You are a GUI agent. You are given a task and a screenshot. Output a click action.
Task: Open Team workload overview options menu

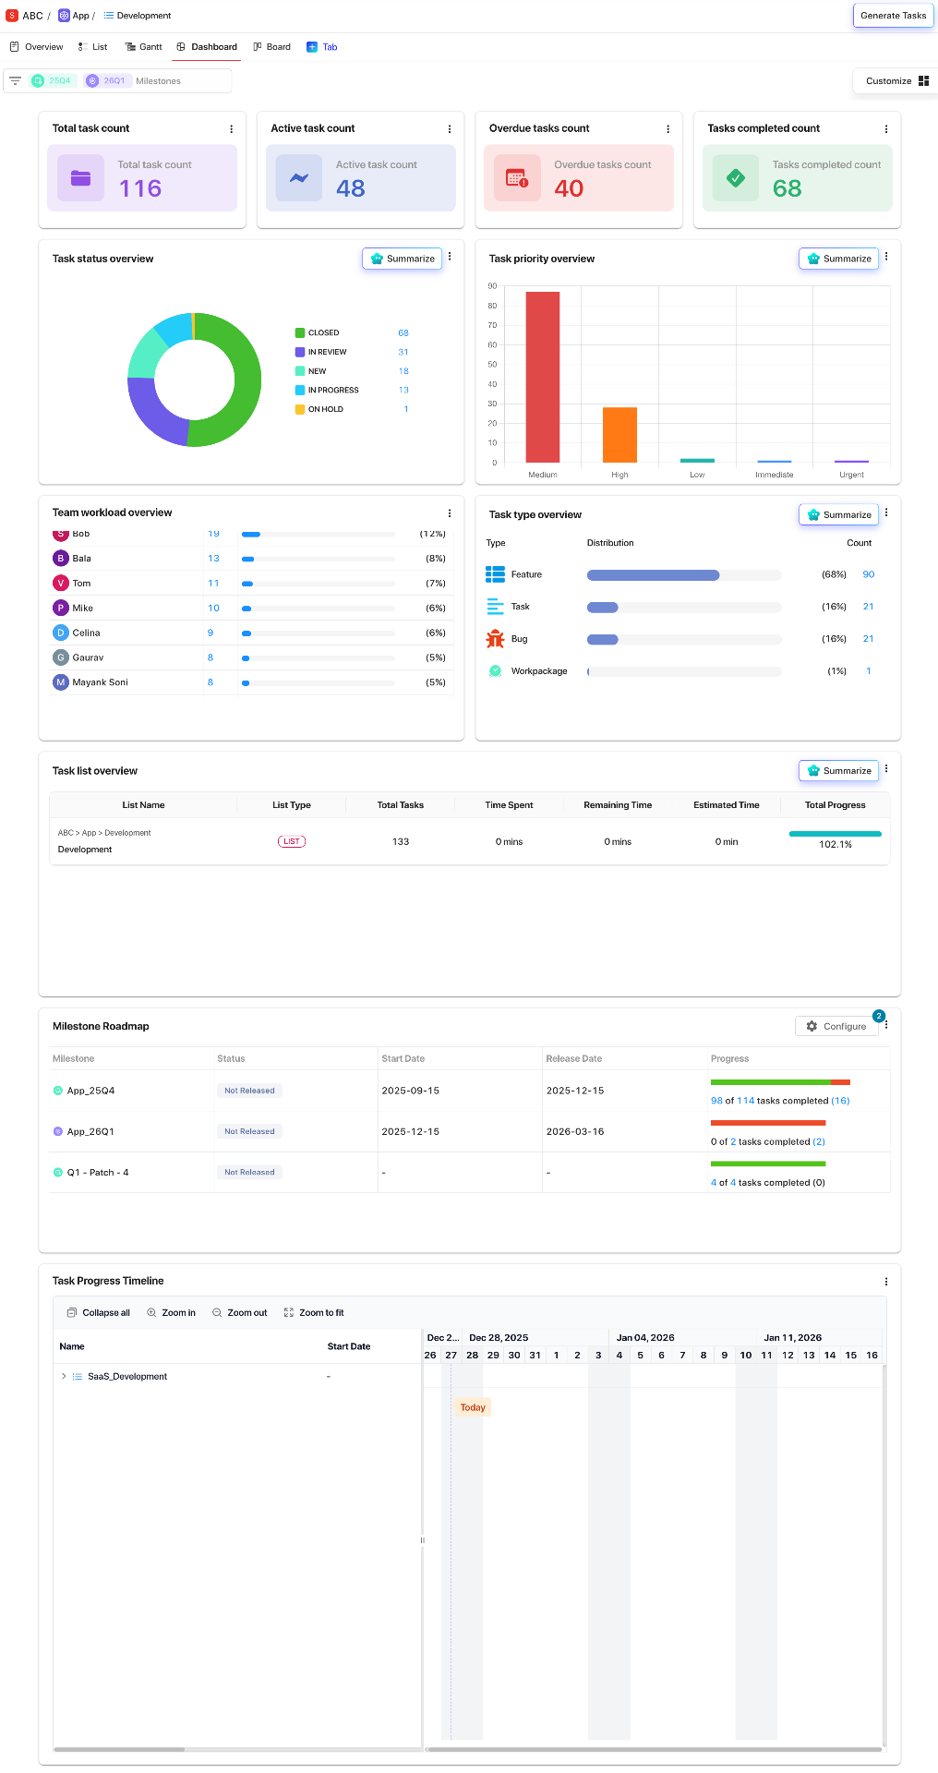point(450,513)
